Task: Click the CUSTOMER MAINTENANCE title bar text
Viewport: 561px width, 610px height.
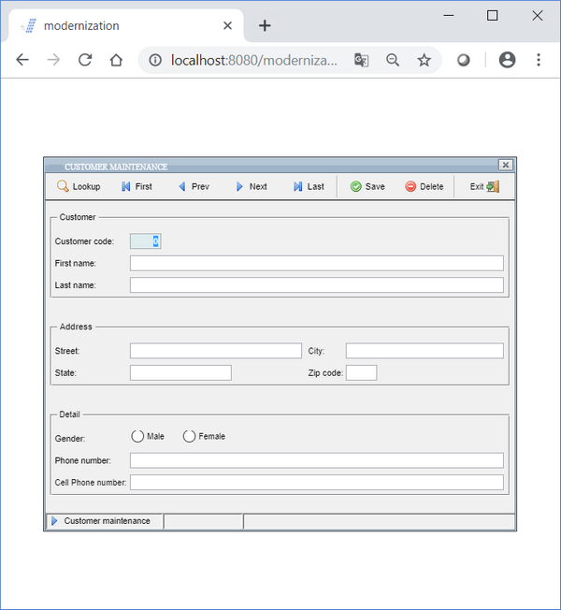Action: pyautogui.click(x=116, y=167)
